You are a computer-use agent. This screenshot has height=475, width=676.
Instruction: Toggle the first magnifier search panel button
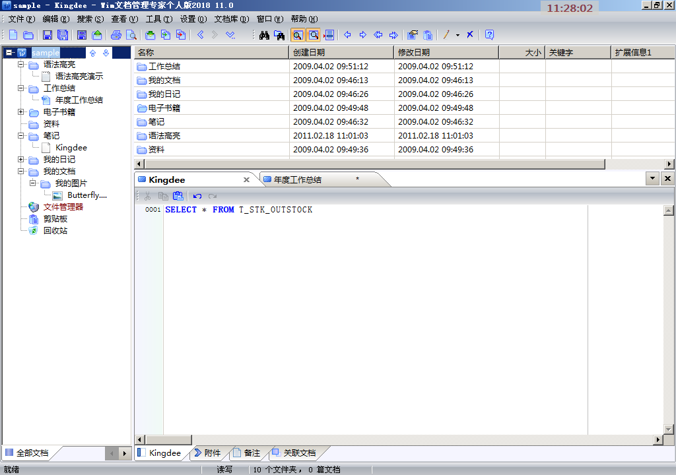coord(298,35)
